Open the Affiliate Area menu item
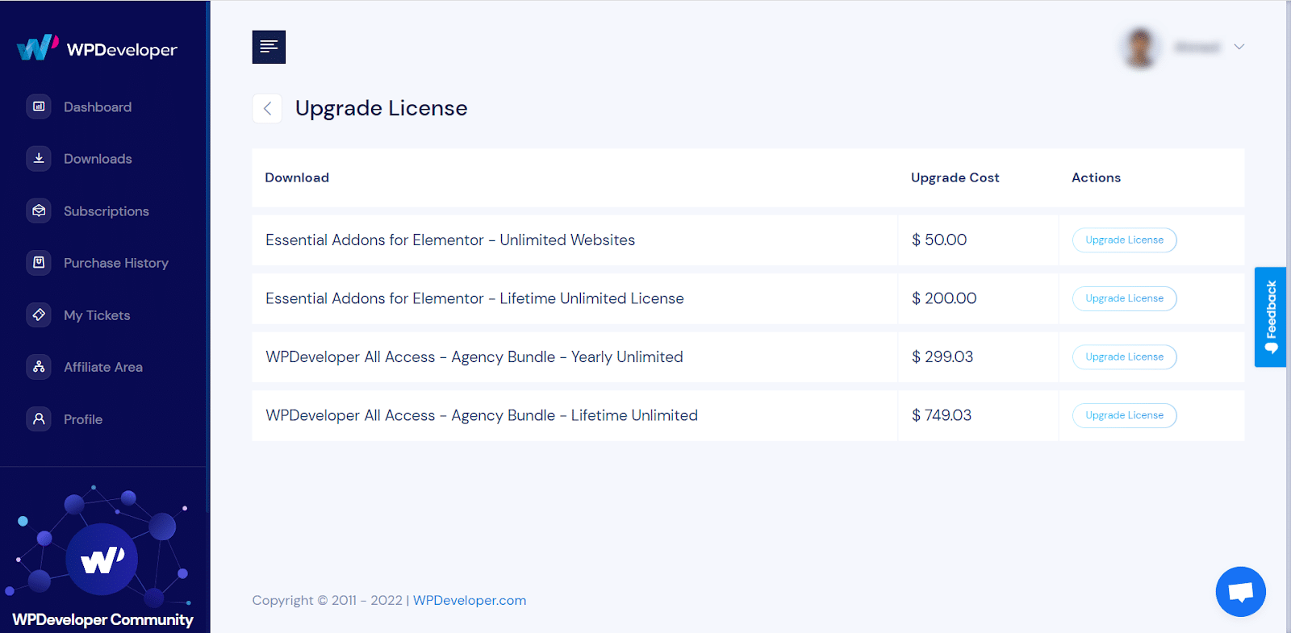Image resolution: width=1291 pixels, height=633 pixels. tap(103, 367)
